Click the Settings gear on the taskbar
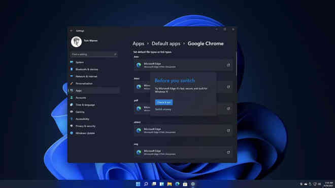This screenshot has width=335, height=188. click(193, 184)
